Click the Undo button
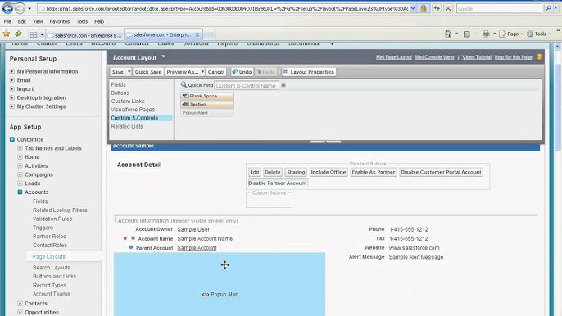 242,72
